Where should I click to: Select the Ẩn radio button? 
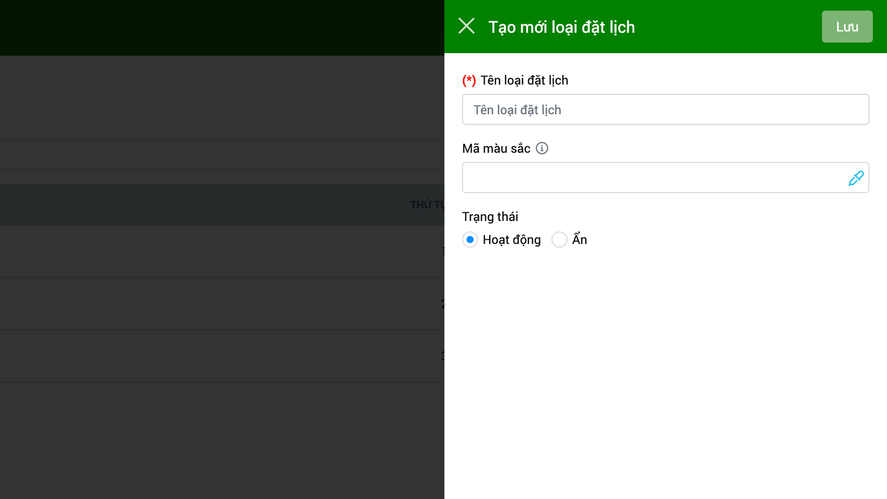[559, 240]
